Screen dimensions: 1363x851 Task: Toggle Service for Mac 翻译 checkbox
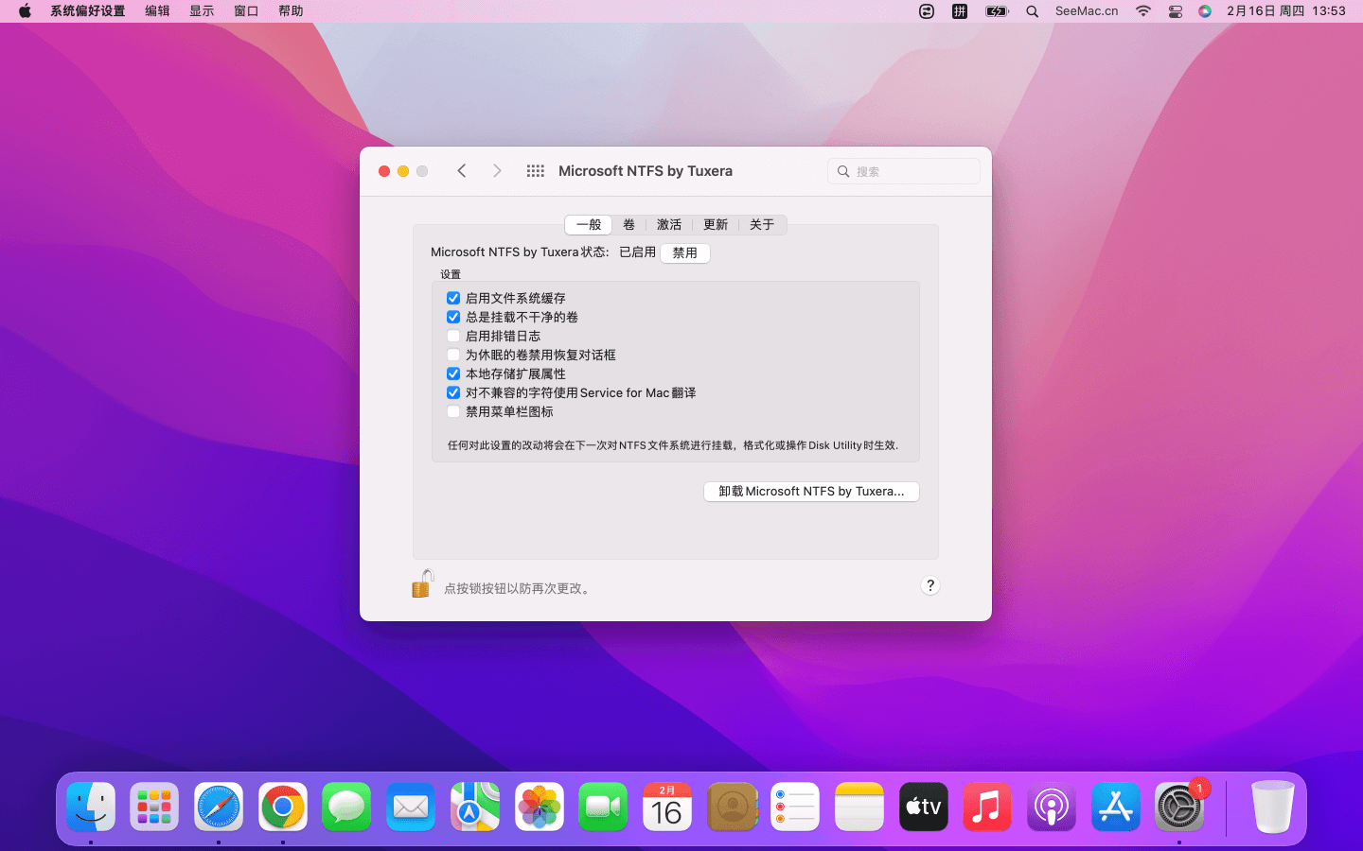(453, 392)
